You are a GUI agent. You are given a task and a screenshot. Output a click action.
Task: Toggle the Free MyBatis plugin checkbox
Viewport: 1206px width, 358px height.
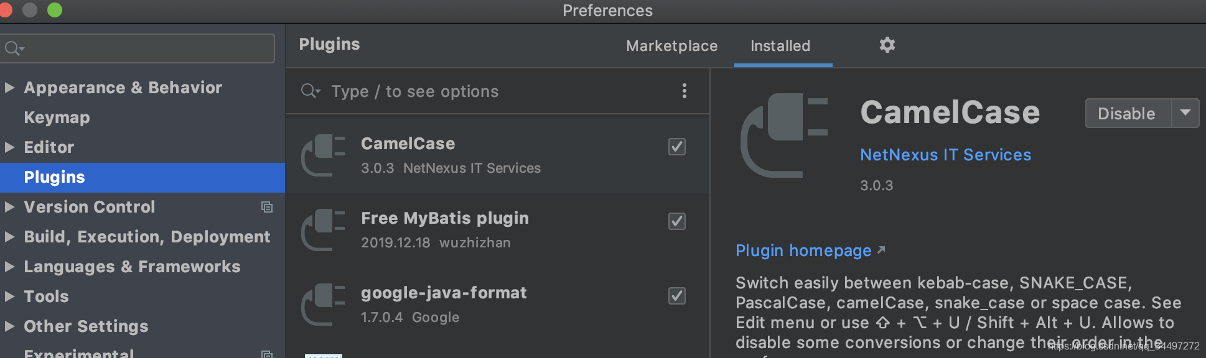[x=676, y=221]
